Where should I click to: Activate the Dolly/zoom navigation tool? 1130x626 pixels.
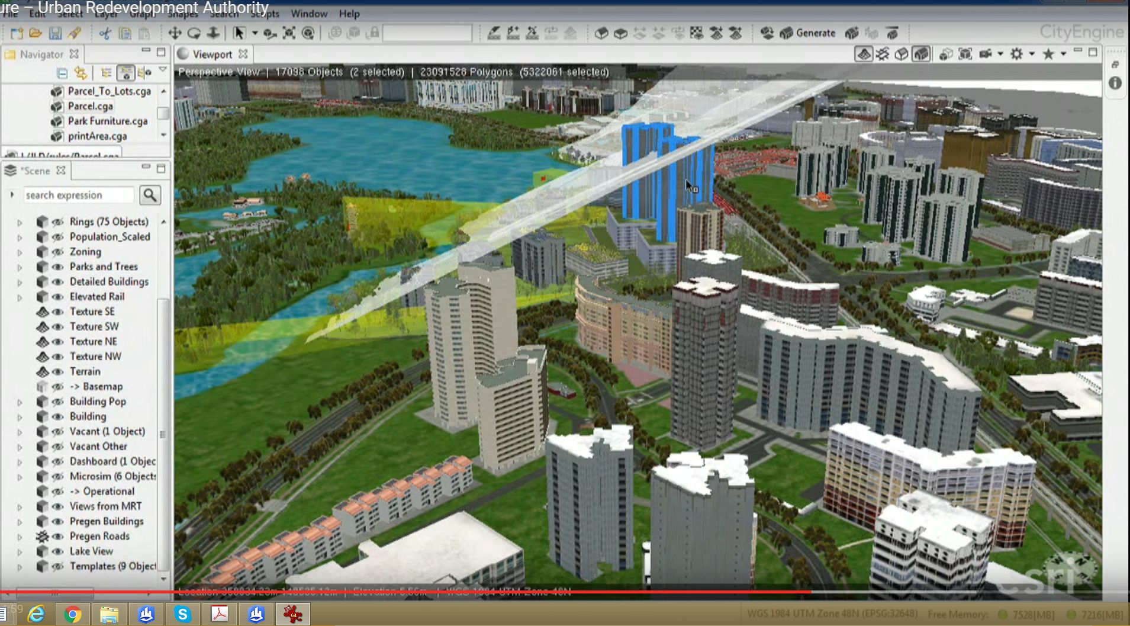pyautogui.click(x=213, y=33)
